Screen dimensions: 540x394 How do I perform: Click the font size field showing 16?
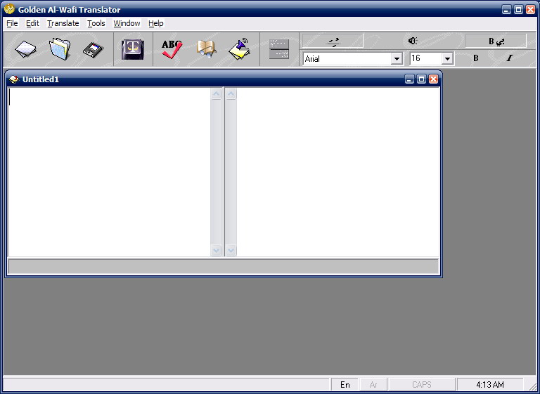click(x=425, y=59)
